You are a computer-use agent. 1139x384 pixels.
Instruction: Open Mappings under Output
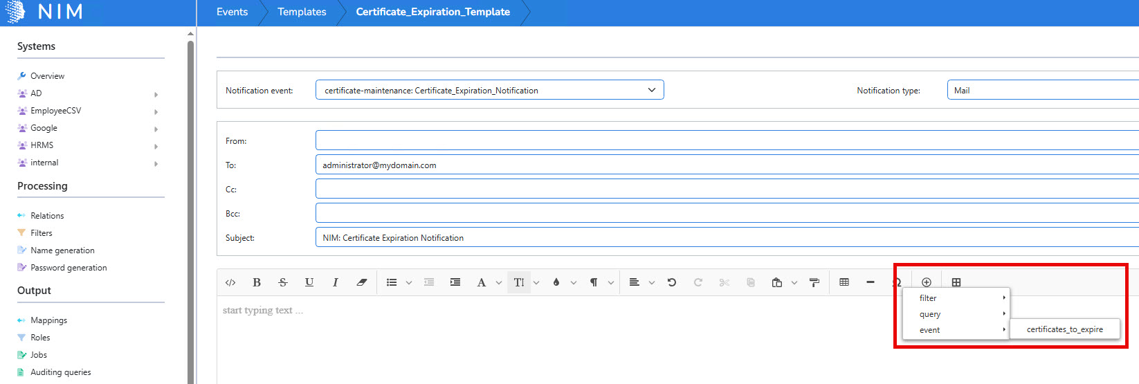pyautogui.click(x=48, y=320)
